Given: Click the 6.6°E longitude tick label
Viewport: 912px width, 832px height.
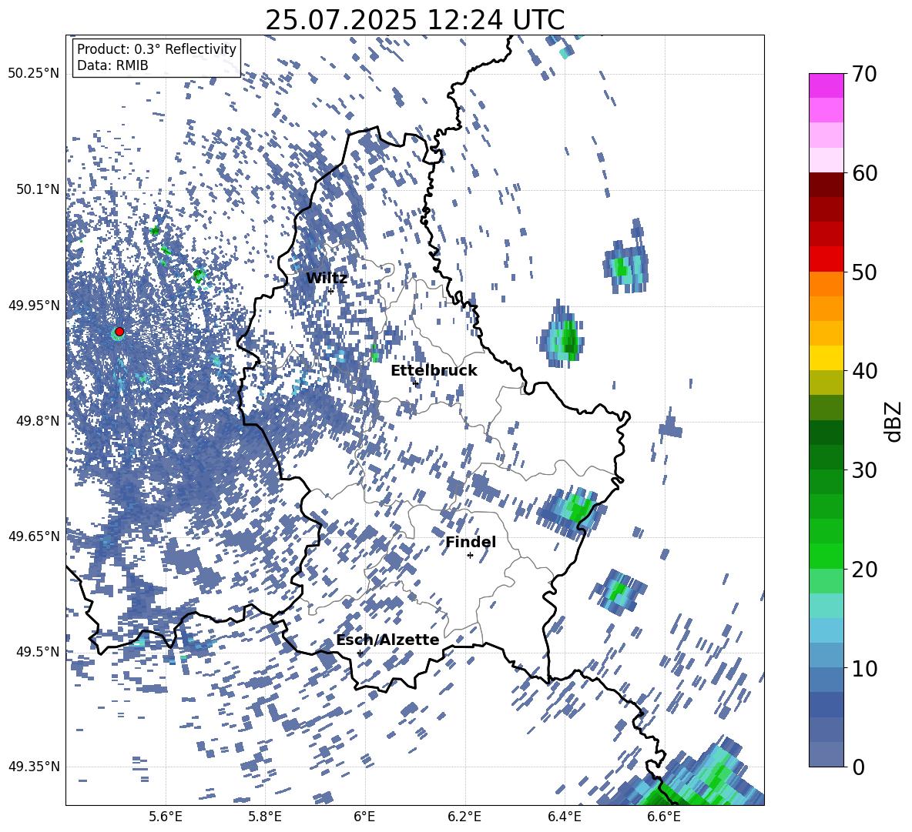Looking at the screenshot, I should coord(664,817).
